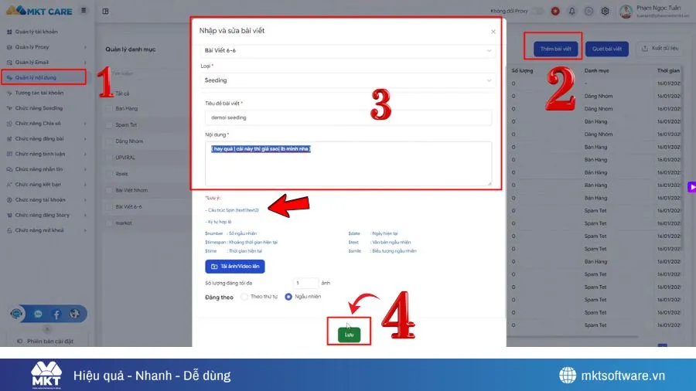The image size is (696, 391).
Task: Check the Bán Hàng category checkbox
Action: (109, 109)
